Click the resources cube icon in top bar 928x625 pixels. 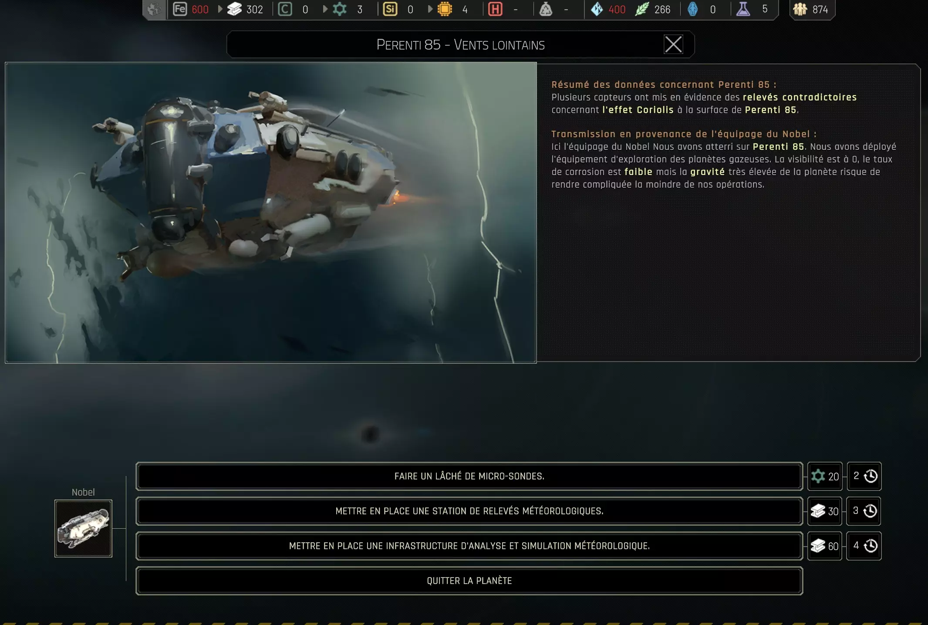click(154, 9)
